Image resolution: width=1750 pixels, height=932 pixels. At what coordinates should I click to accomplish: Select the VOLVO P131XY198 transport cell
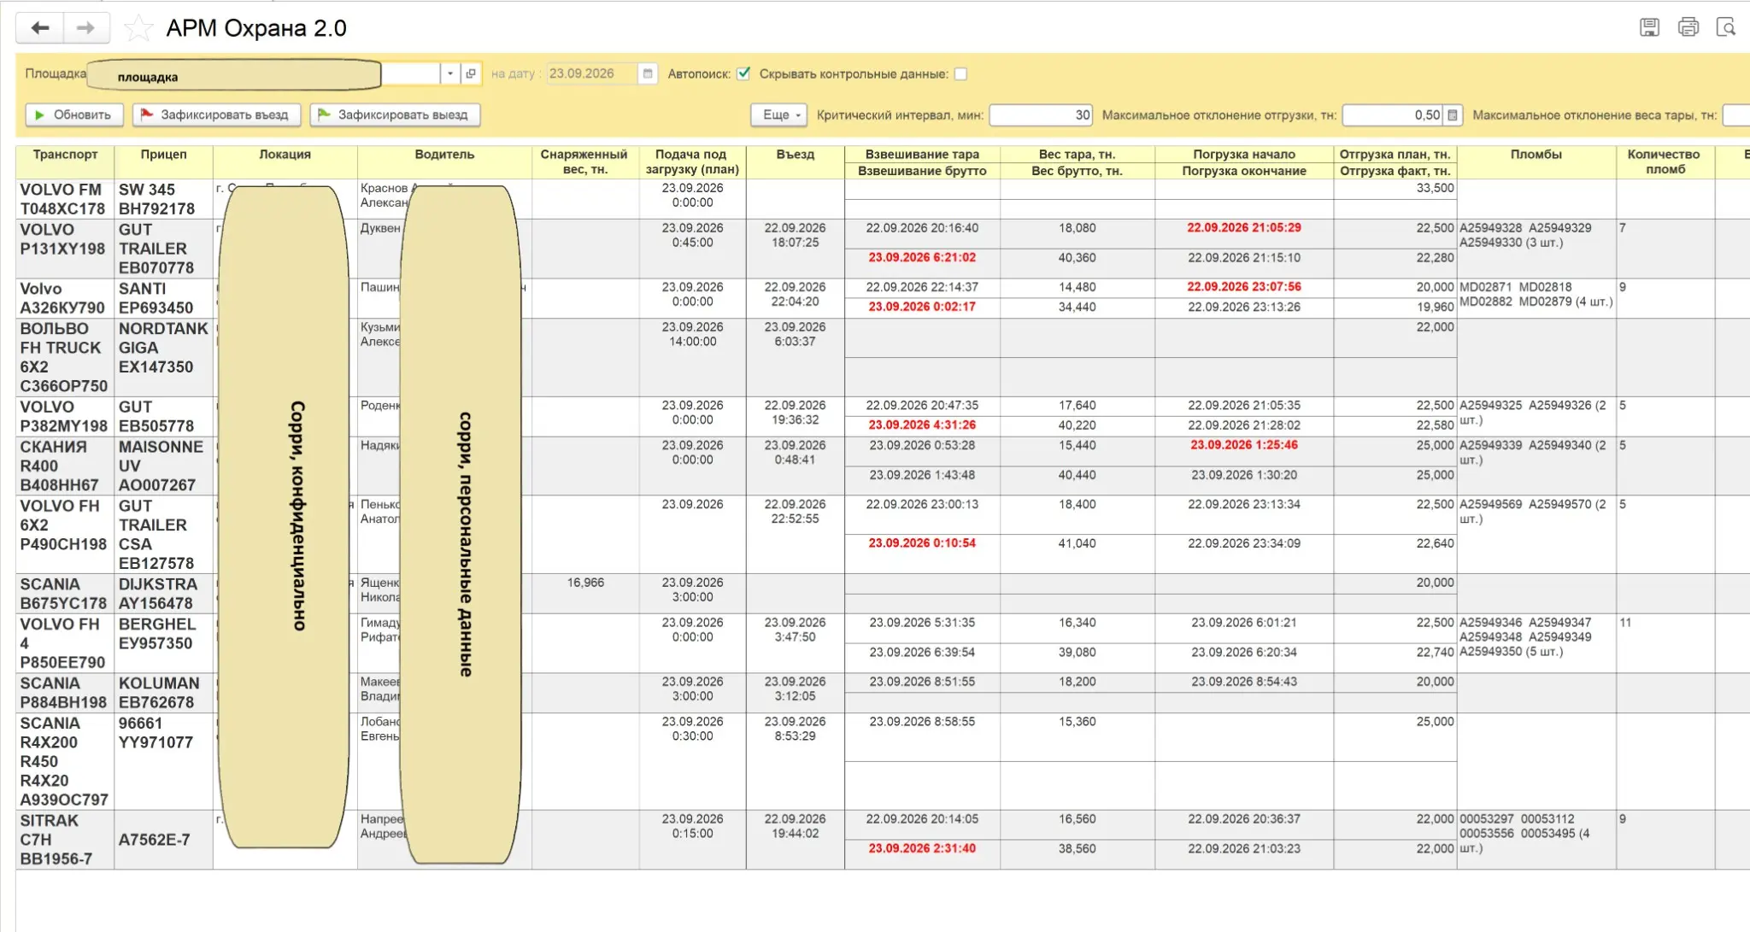tap(65, 249)
